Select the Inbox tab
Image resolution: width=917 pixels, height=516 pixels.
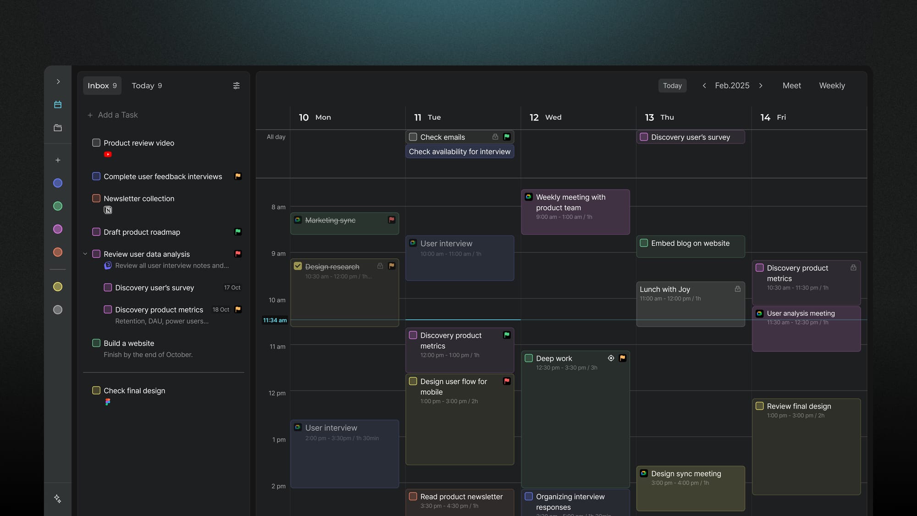pos(102,86)
